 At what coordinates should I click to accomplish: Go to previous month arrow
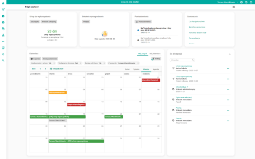point(40,69)
